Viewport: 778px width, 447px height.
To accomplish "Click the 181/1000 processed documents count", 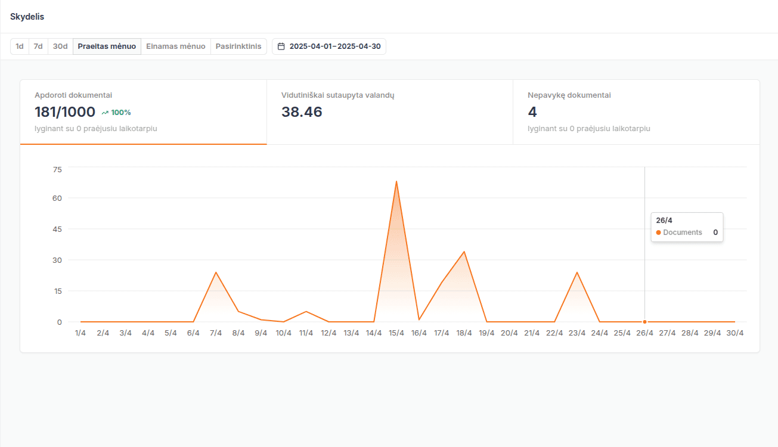I will [65, 112].
